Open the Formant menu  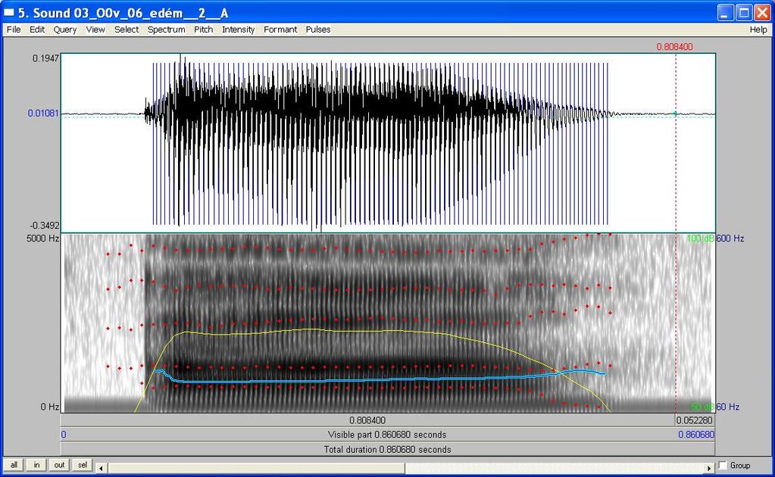pyautogui.click(x=280, y=30)
